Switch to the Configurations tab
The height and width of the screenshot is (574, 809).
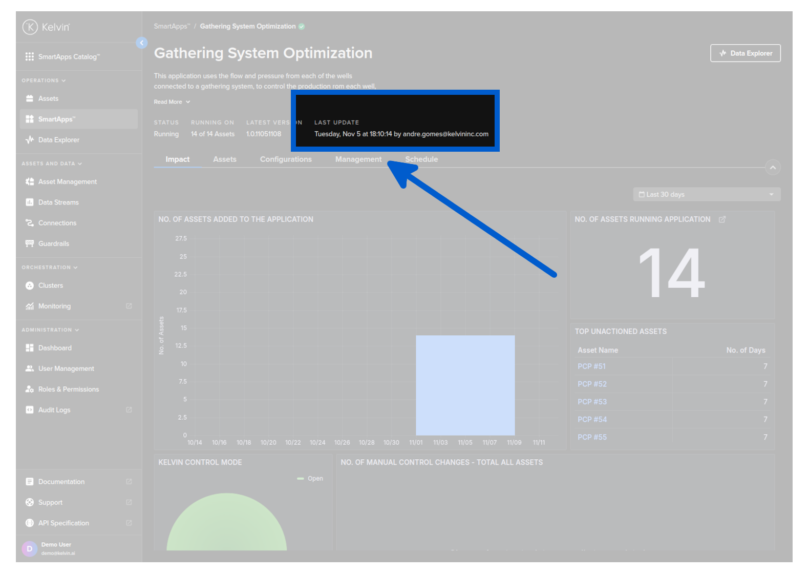286,159
